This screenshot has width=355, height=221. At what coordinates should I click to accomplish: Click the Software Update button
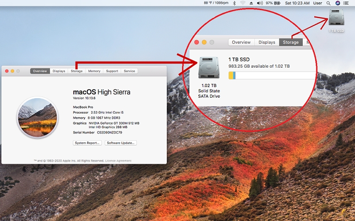point(121,143)
